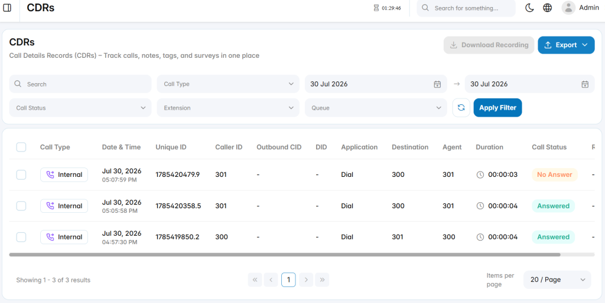Click clock icon on 1785419850.2 row

[x=480, y=237]
